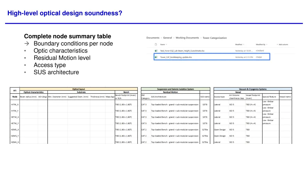Click the 'Beam radius (mm)' column header
308x173 pixels.
point(28,97)
